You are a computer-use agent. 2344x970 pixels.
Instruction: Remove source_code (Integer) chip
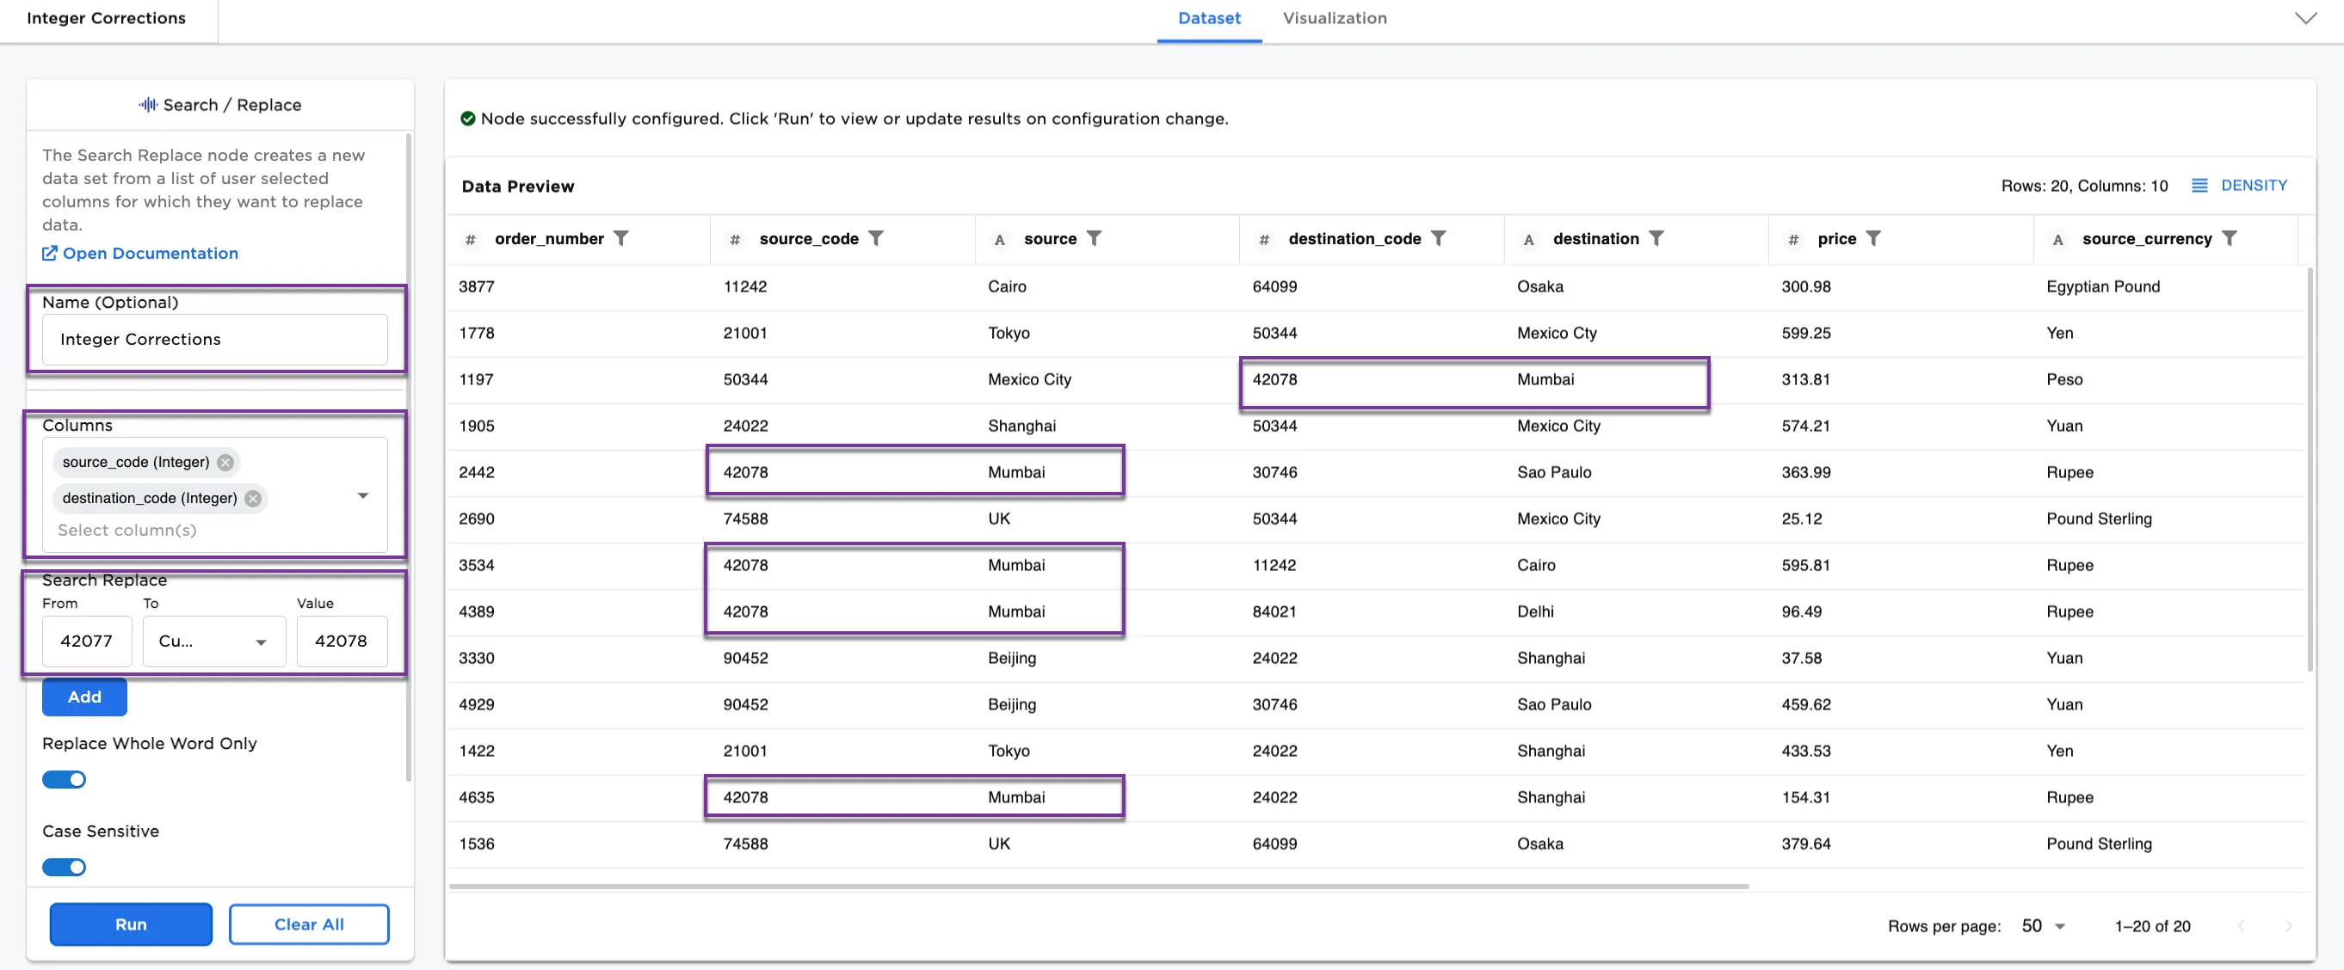point(225,462)
